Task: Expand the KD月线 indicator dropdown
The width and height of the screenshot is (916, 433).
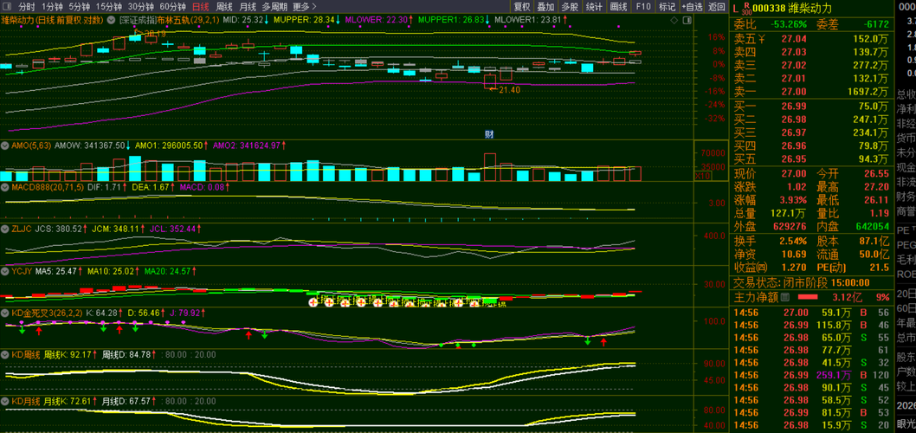Action: (4, 401)
